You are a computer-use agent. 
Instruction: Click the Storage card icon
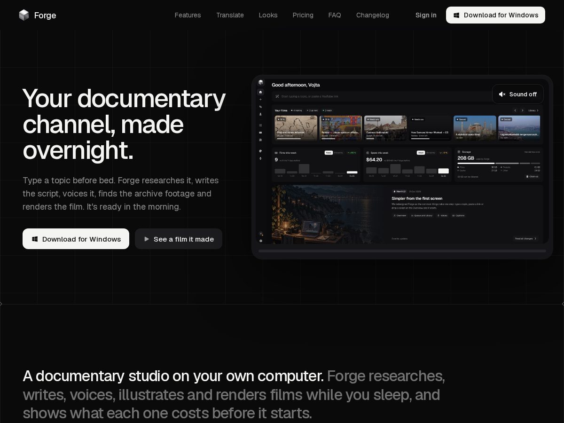(459, 152)
